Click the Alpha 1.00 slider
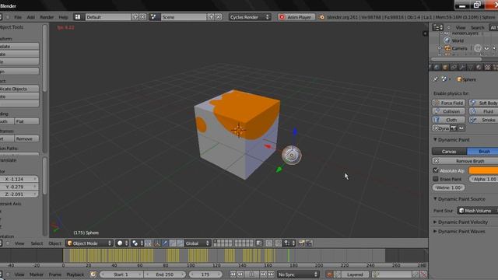 point(483,179)
